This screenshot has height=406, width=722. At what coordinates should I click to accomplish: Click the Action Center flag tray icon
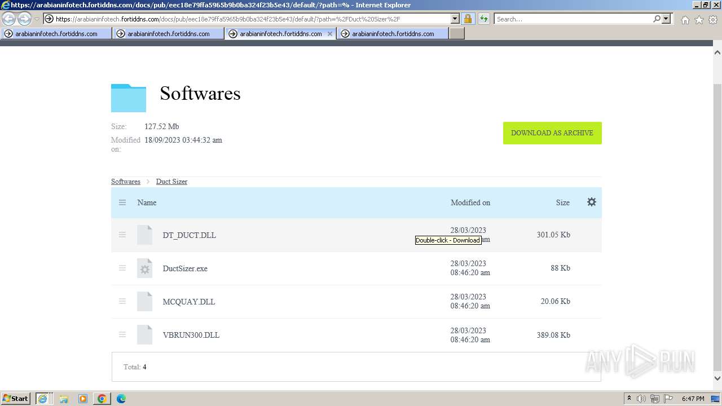668,399
